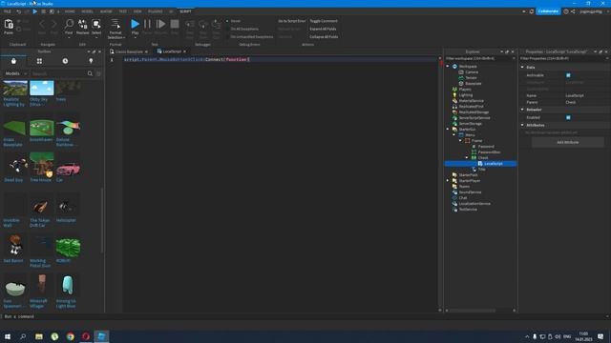Click the Step Over debugger icon
611x343 pixels.
(x=202, y=25)
